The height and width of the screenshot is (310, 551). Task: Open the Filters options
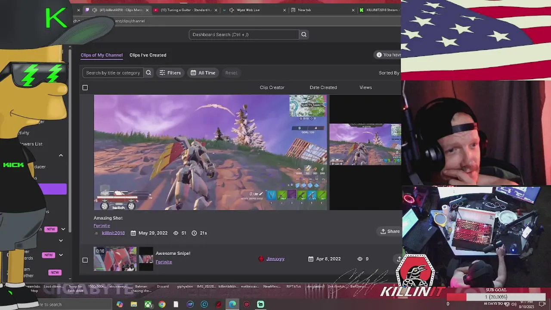pos(170,73)
